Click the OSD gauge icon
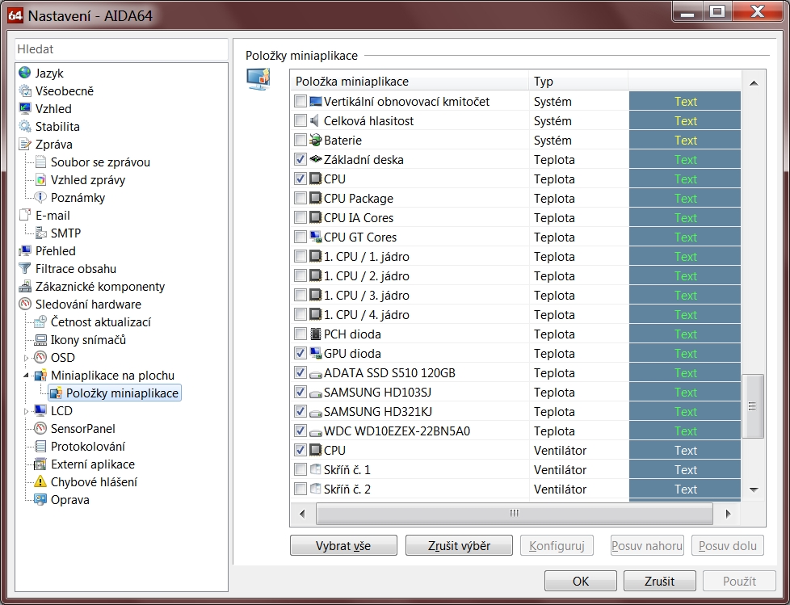 tap(40, 357)
